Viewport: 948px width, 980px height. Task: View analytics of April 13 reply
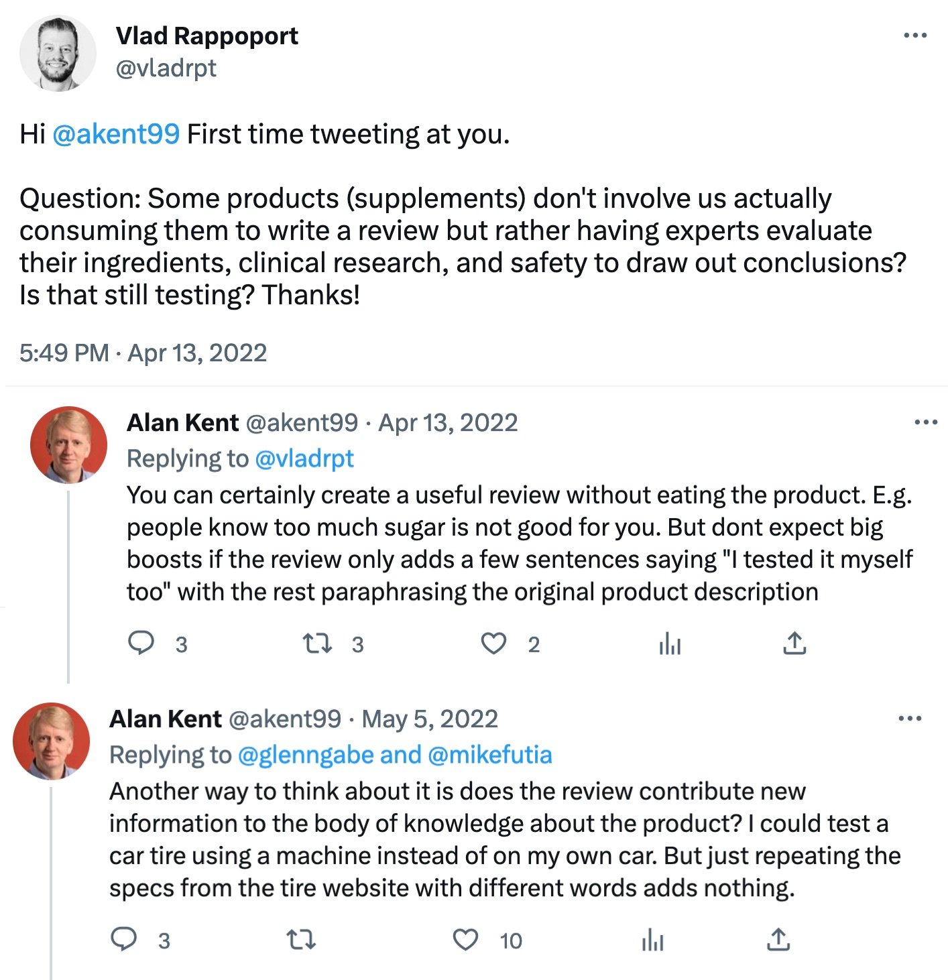[x=670, y=644]
